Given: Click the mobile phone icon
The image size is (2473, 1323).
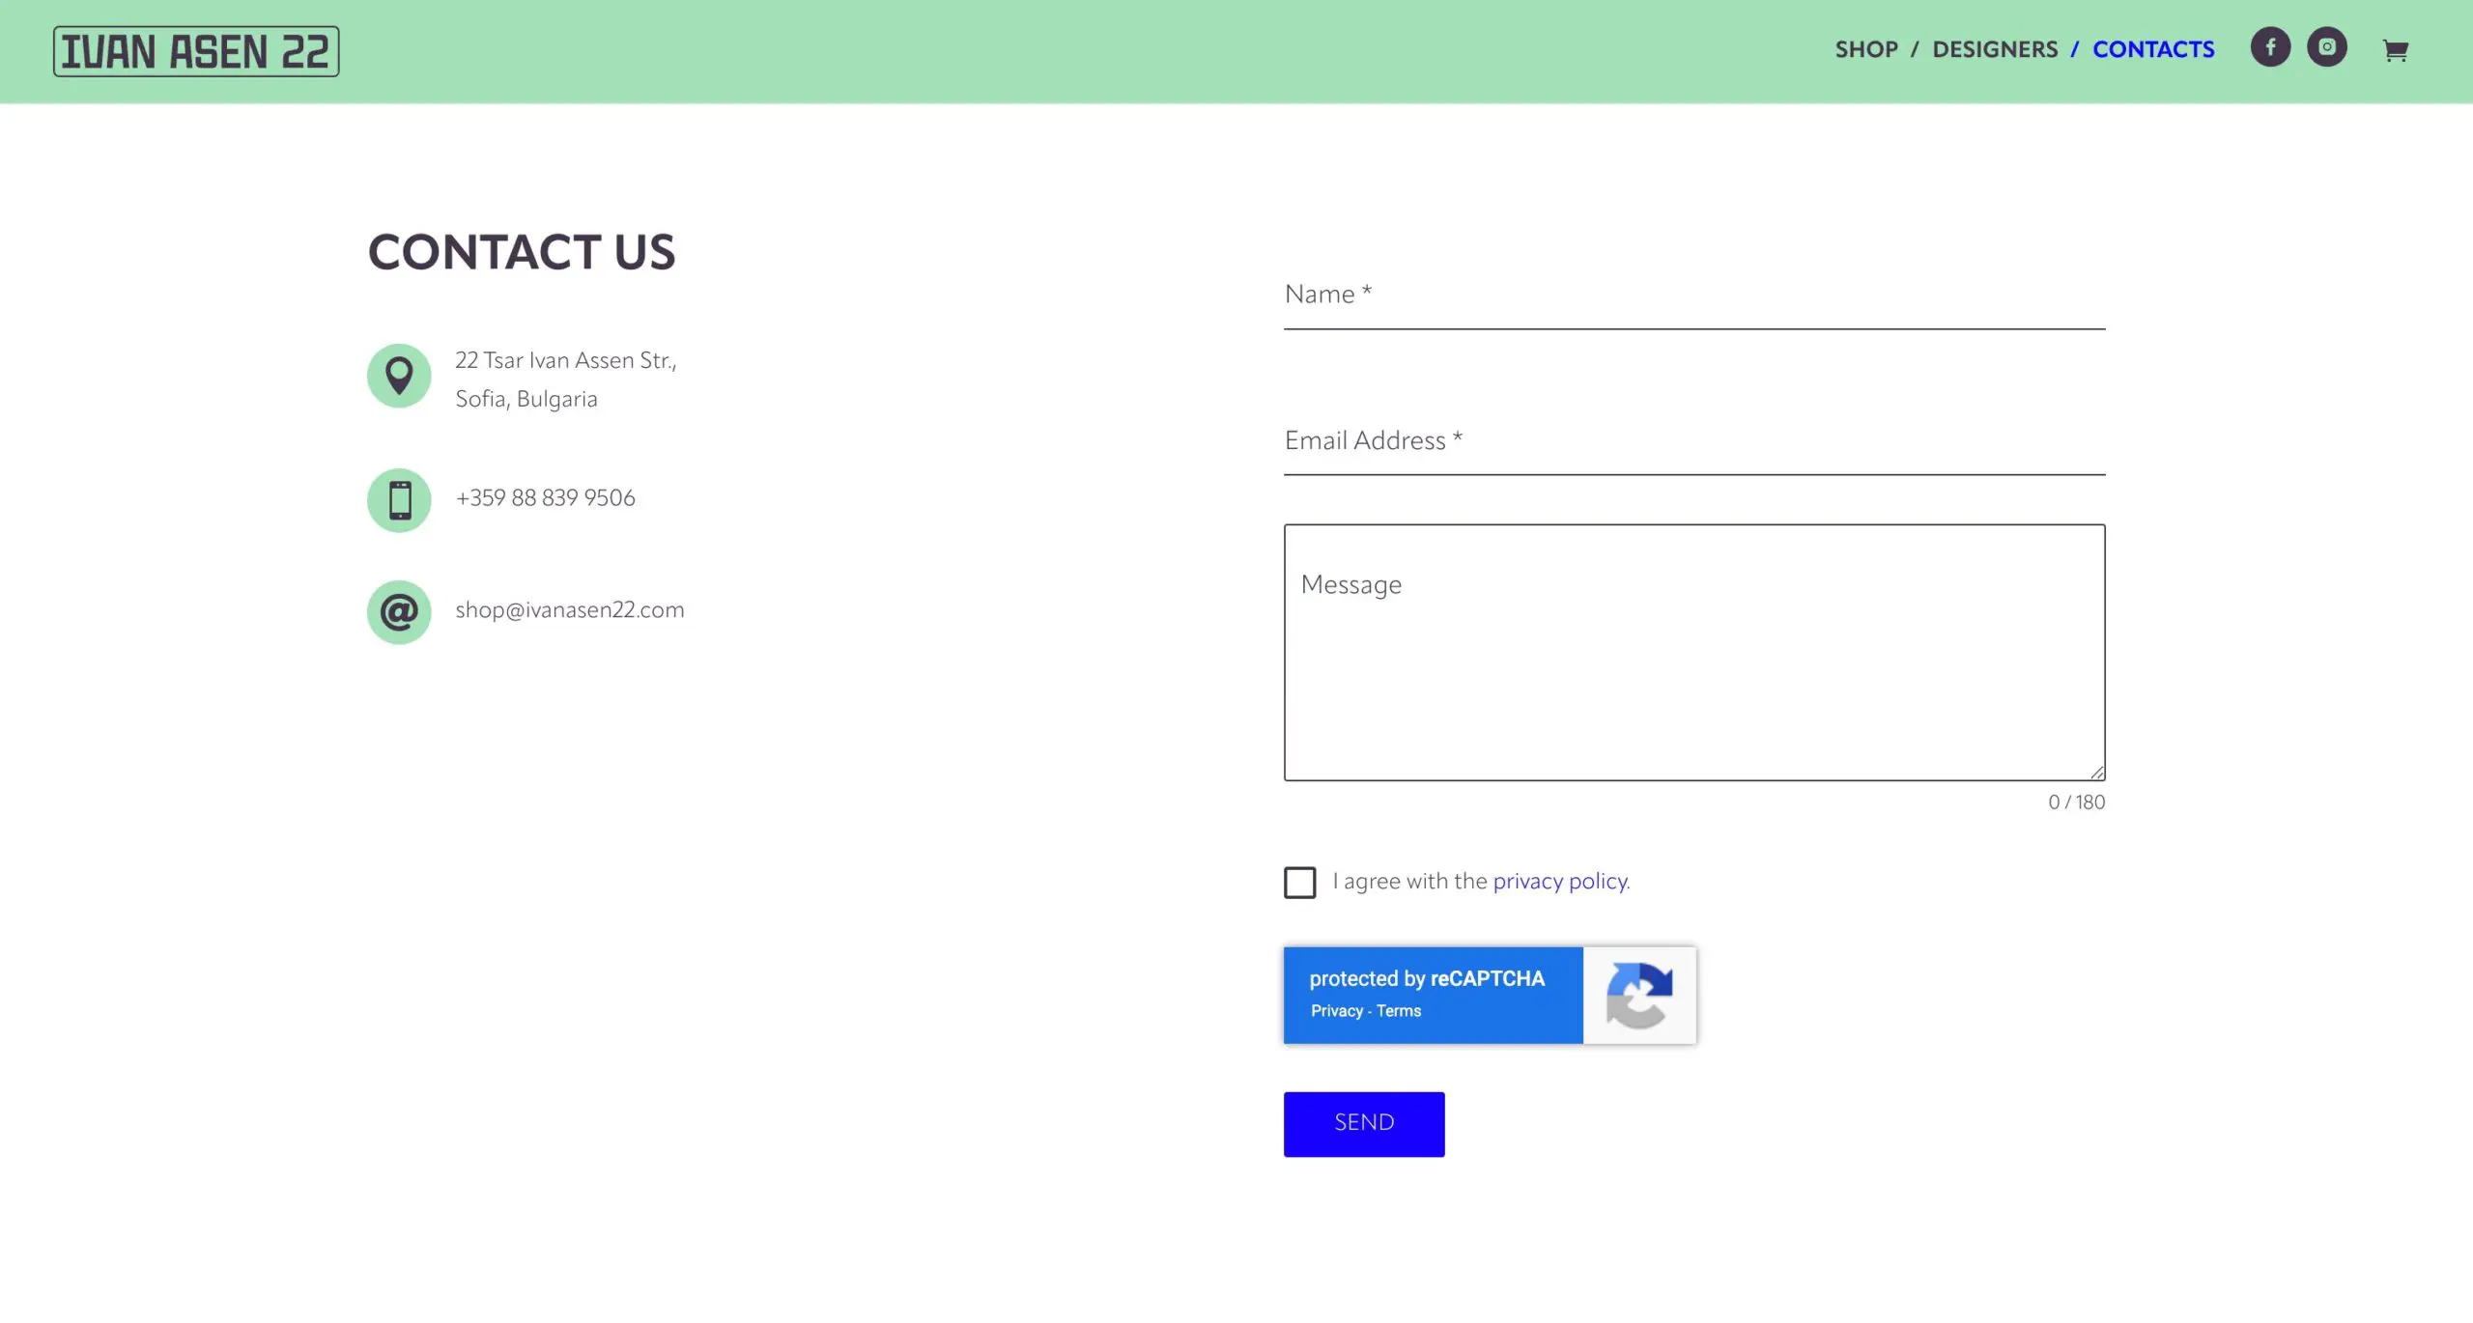Looking at the screenshot, I should pyautogui.click(x=399, y=500).
